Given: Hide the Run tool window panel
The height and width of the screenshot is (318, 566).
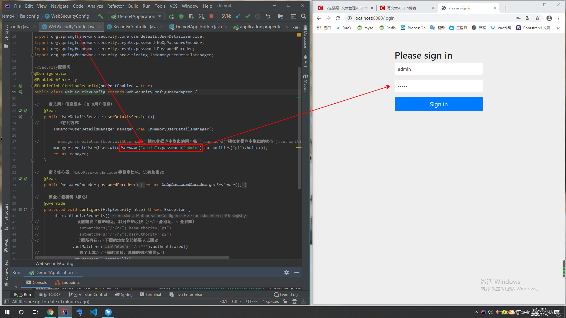Looking at the screenshot, I should tap(297, 273).
